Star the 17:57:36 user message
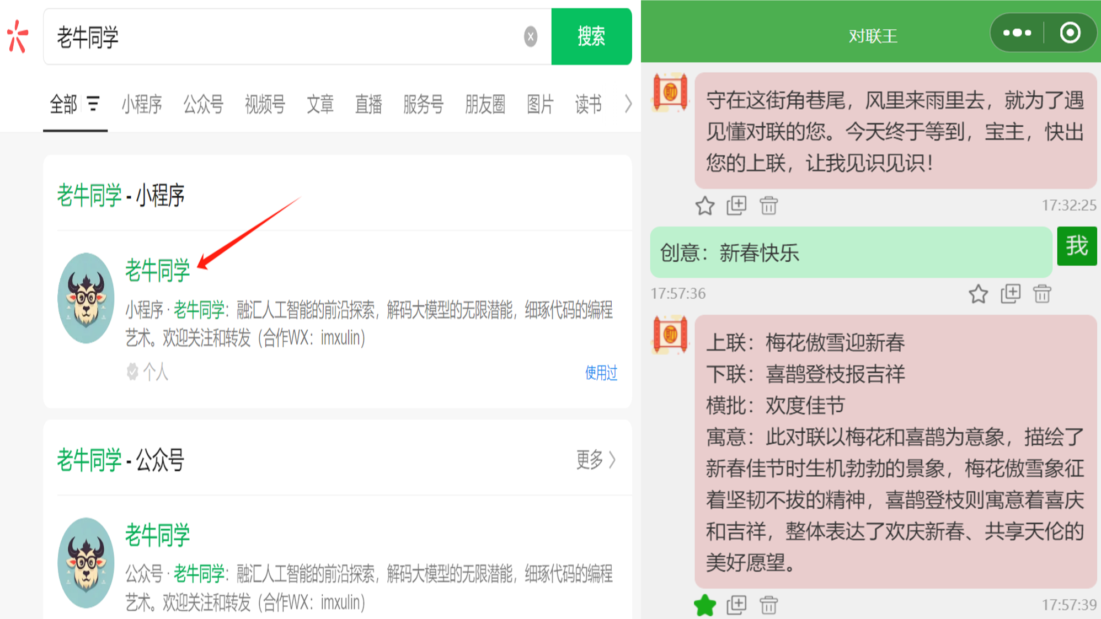 click(x=978, y=294)
